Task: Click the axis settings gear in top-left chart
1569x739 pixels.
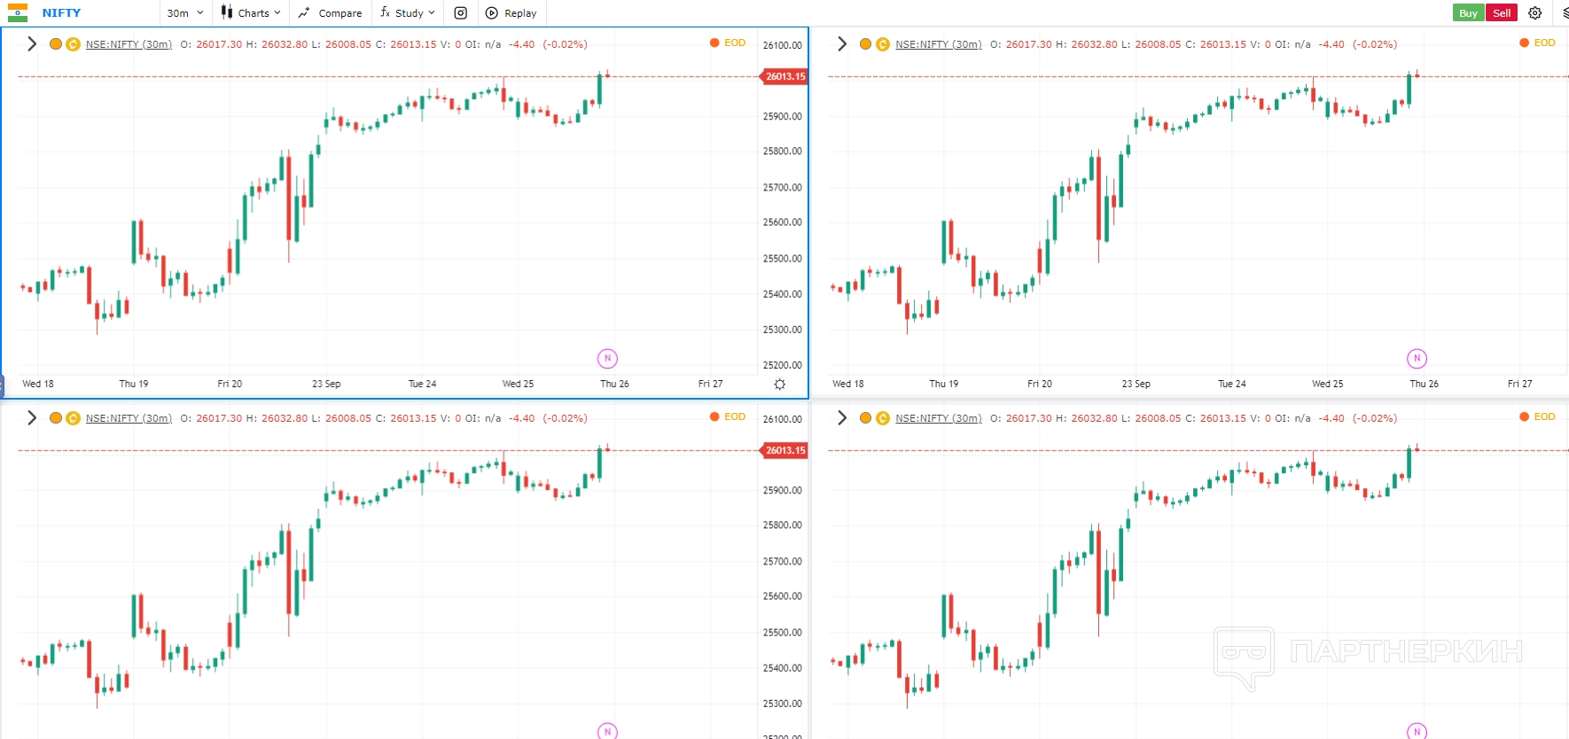Action: (779, 384)
